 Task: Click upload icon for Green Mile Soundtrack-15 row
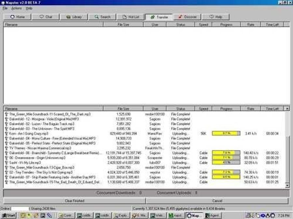[x=7, y=182]
